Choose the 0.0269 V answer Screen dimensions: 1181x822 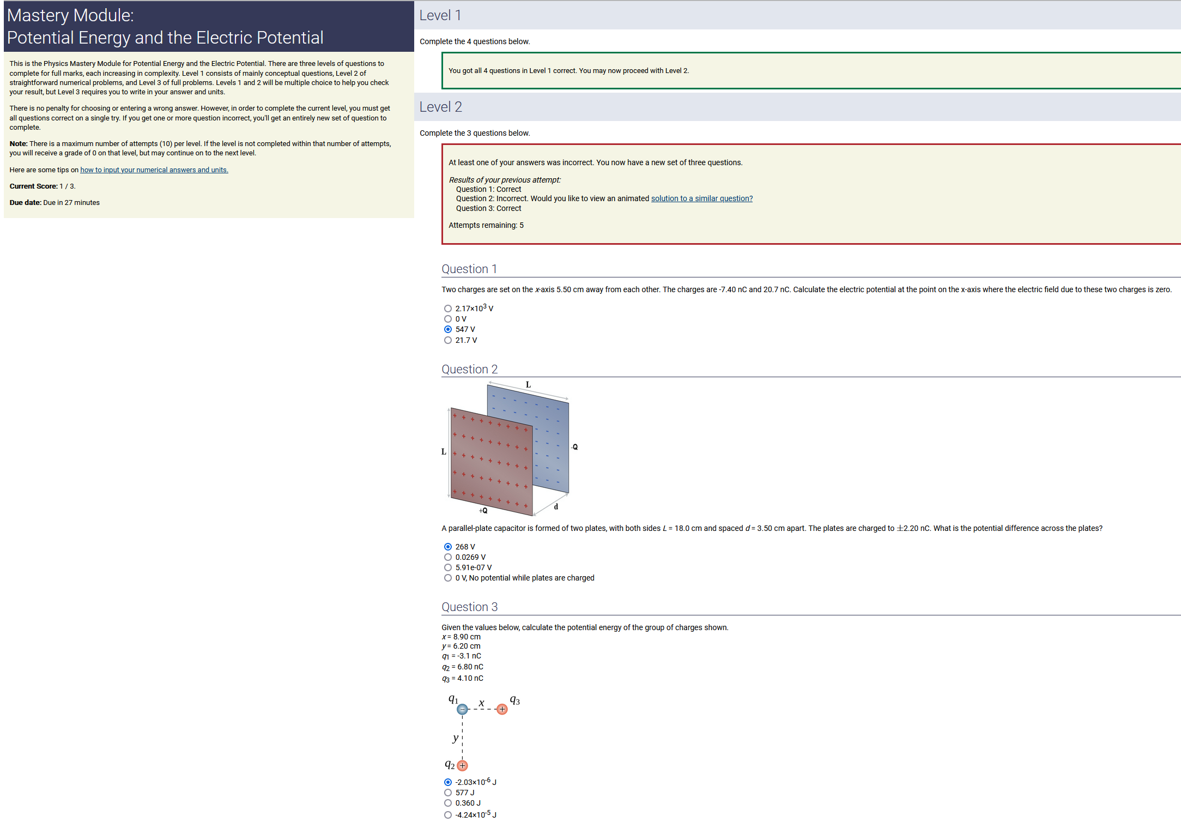click(448, 557)
